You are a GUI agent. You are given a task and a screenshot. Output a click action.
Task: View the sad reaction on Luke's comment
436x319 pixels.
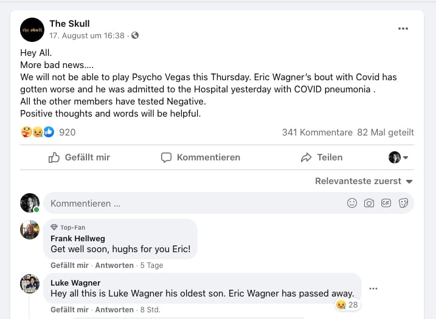click(x=347, y=304)
